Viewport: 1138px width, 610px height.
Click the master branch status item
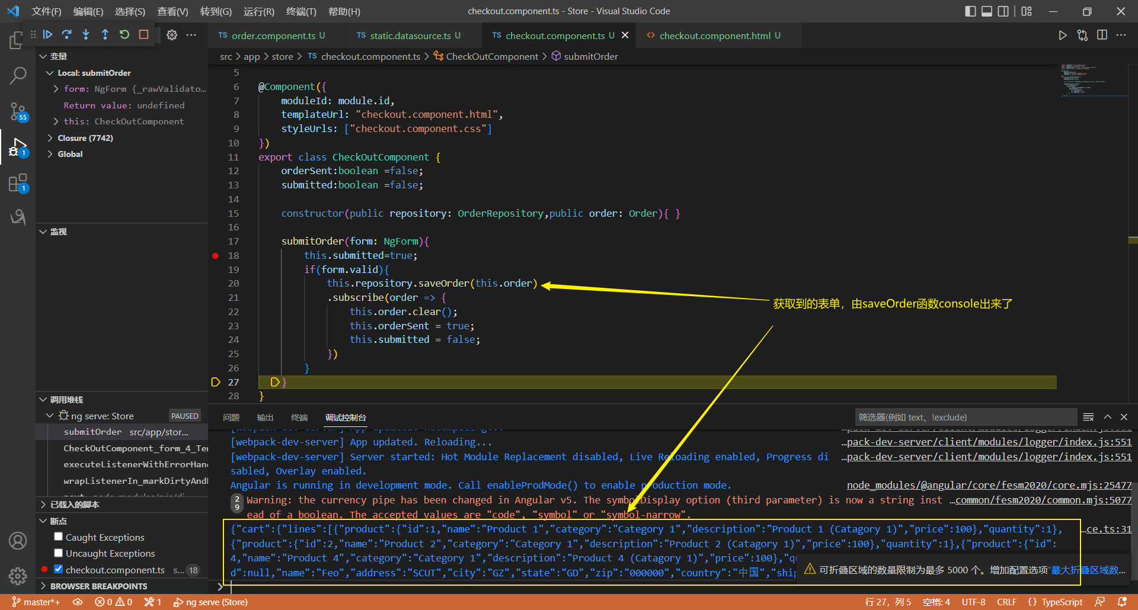36,602
